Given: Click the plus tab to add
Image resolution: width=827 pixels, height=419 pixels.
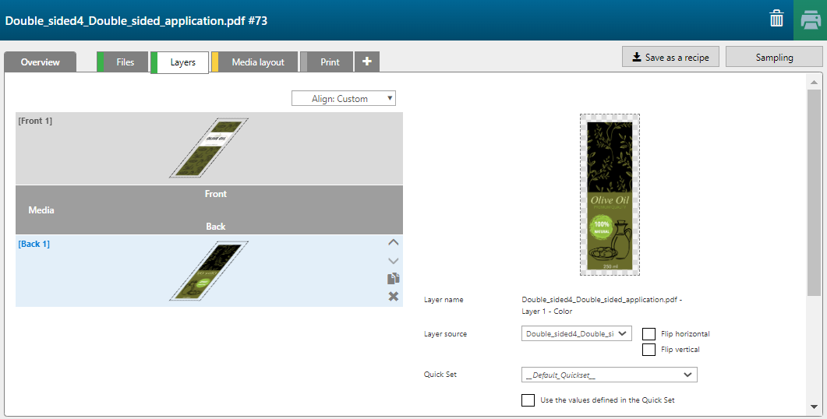Looking at the screenshot, I should [367, 62].
